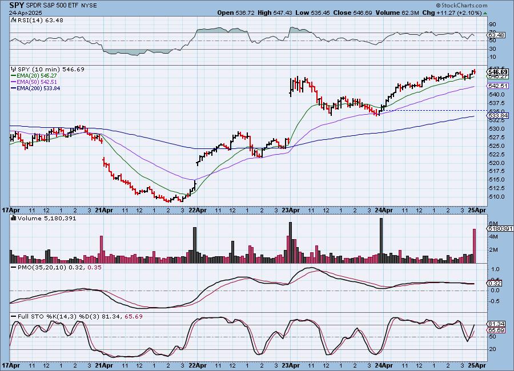Click the SPY ticker symbol in the header
This screenshot has height=371, width=514.
(17, 5)
